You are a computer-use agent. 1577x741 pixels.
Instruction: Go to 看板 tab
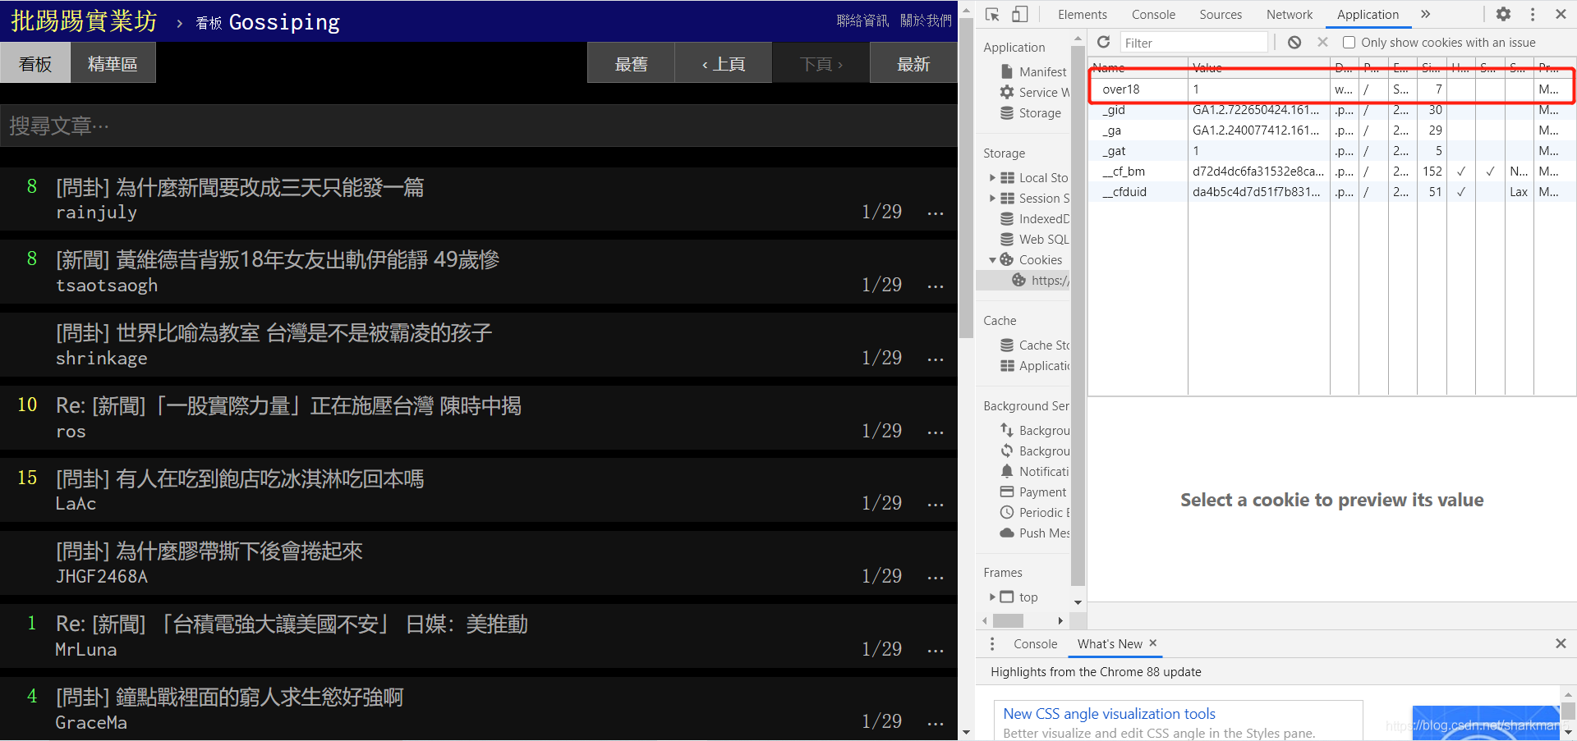pyautogui.click(x=35, y=63)
